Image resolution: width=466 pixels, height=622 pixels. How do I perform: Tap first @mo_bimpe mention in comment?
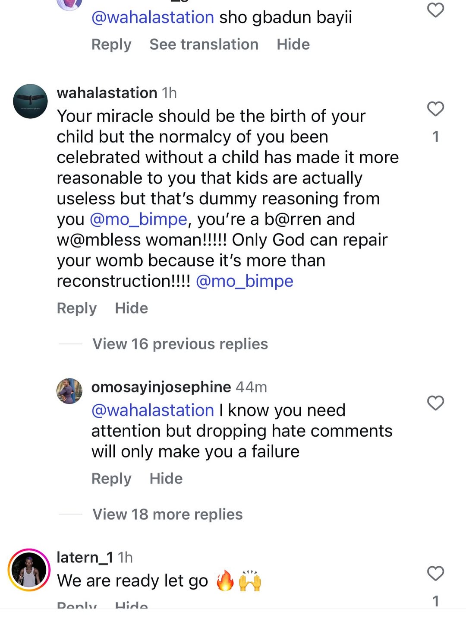click(x=139, y=219)
